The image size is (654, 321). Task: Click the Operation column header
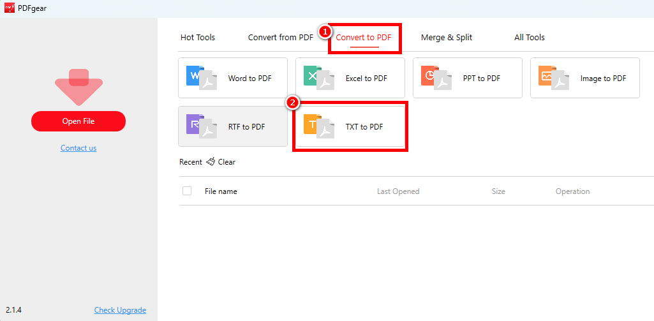point(573,191)
